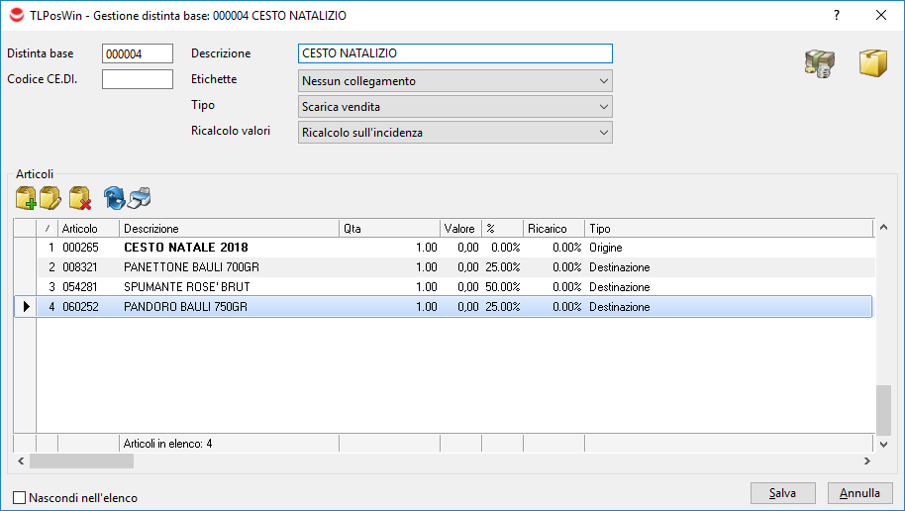Click the edit article icon with pencil

coord(51,198)
